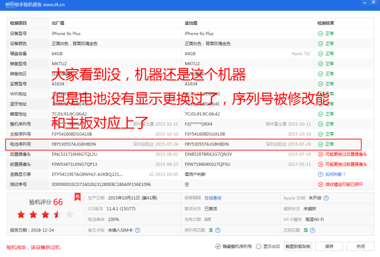Open the 如何判断？ link
The width and height of the screenshot is (380, 257).
click(335, 175)
